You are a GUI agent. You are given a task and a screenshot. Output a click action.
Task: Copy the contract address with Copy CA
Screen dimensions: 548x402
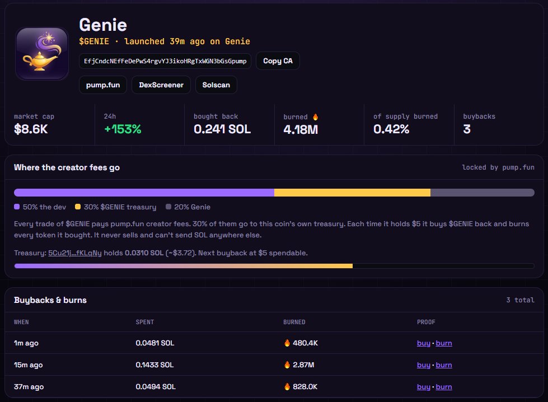[x=278, y=61]
